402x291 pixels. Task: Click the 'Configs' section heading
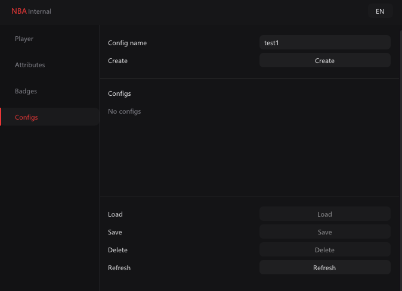pyautogui.click(x=119, y=93)
